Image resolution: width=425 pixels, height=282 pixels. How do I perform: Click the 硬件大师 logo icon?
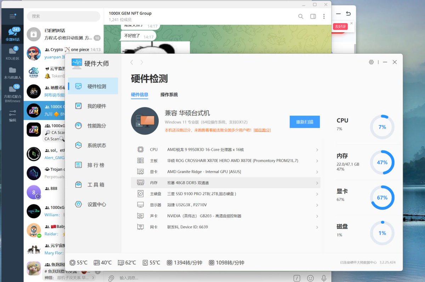coord(76,64)
